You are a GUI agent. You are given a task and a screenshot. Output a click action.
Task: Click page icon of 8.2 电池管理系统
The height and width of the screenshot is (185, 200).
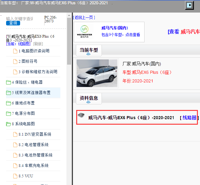(x=15, y=145)
